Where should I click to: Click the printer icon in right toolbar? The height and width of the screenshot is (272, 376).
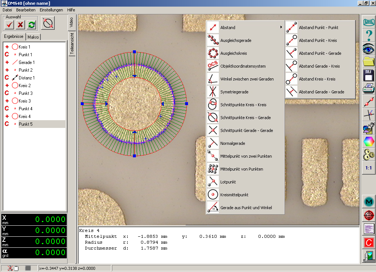pos(368,88)
